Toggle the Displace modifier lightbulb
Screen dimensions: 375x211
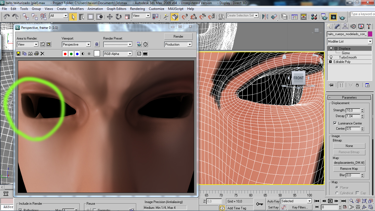coord(331,49)
